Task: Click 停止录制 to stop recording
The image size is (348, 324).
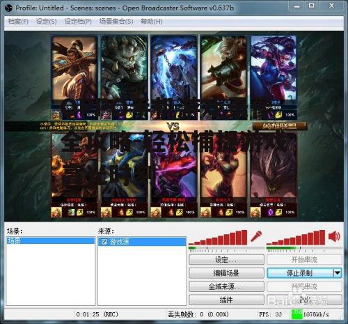Action: [x=300, y=273]
